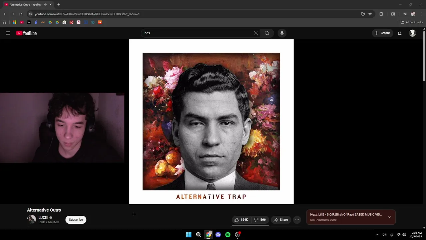
Task: Clear the search text with the X icon
Action: (256, 33)
